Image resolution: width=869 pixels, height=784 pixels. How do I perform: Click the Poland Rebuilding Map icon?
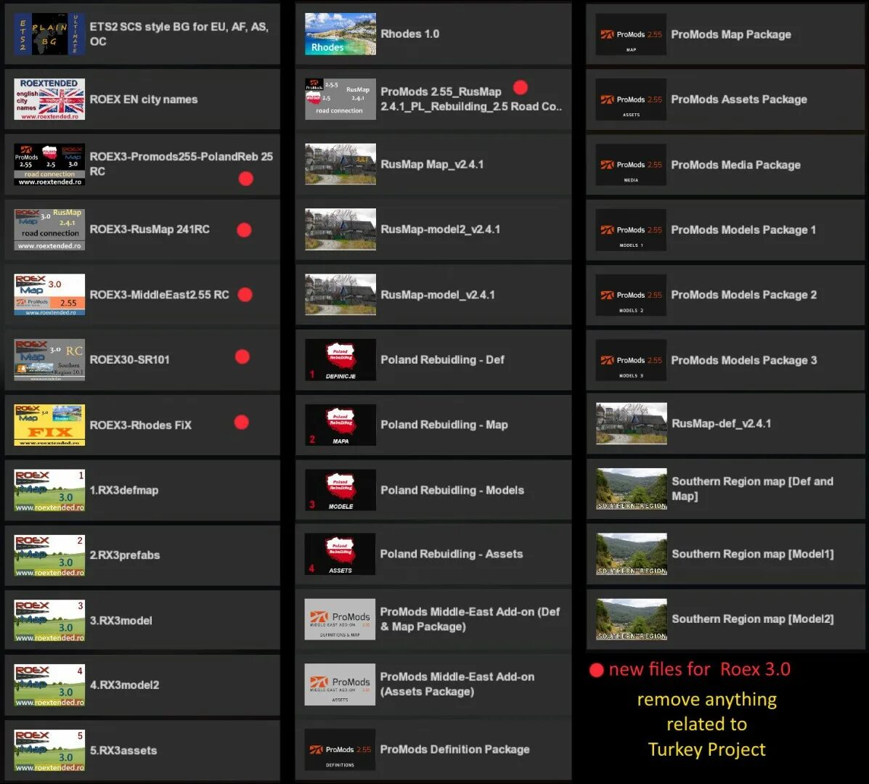coord(340,425)
